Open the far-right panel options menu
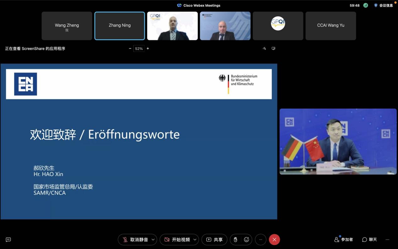This screenshot has width=398, height=249. click(387, 240)
